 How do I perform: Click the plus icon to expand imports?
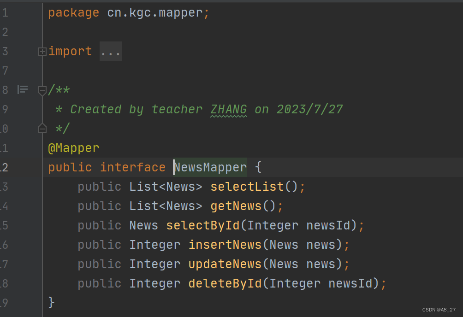(42, 51)
